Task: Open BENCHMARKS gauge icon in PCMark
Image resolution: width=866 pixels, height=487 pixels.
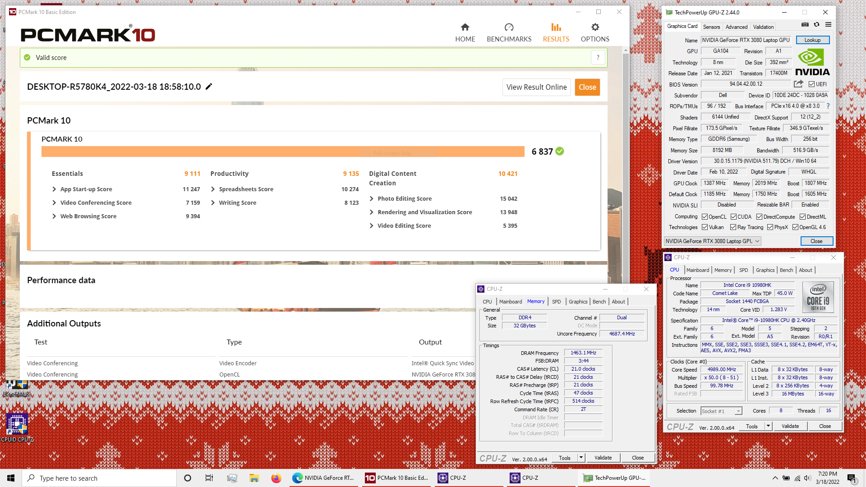Action: click(509, 28)
